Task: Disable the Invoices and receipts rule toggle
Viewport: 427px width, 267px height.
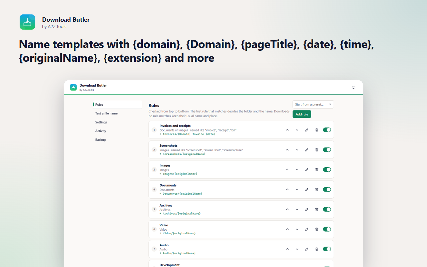Action: coord(327,130)
